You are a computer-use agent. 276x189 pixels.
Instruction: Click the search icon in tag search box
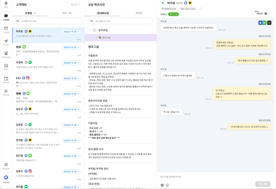click(92, 21)
